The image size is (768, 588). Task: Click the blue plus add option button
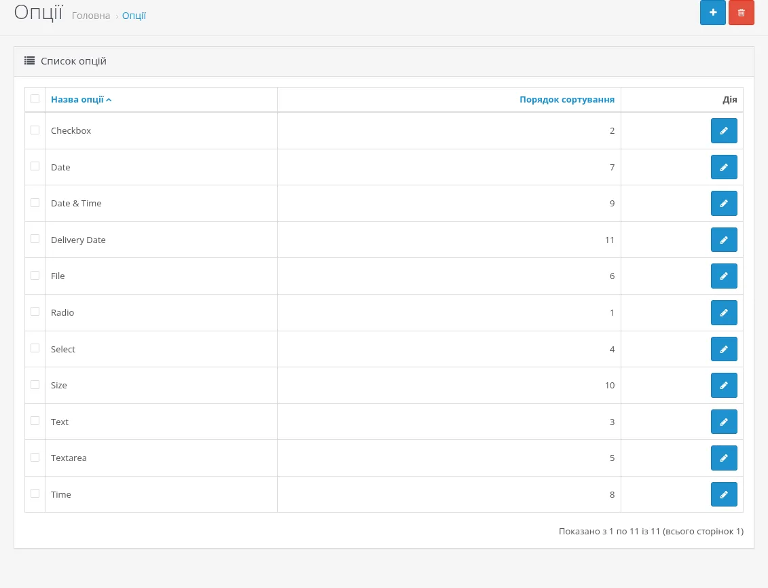click(x=712, y=12)
